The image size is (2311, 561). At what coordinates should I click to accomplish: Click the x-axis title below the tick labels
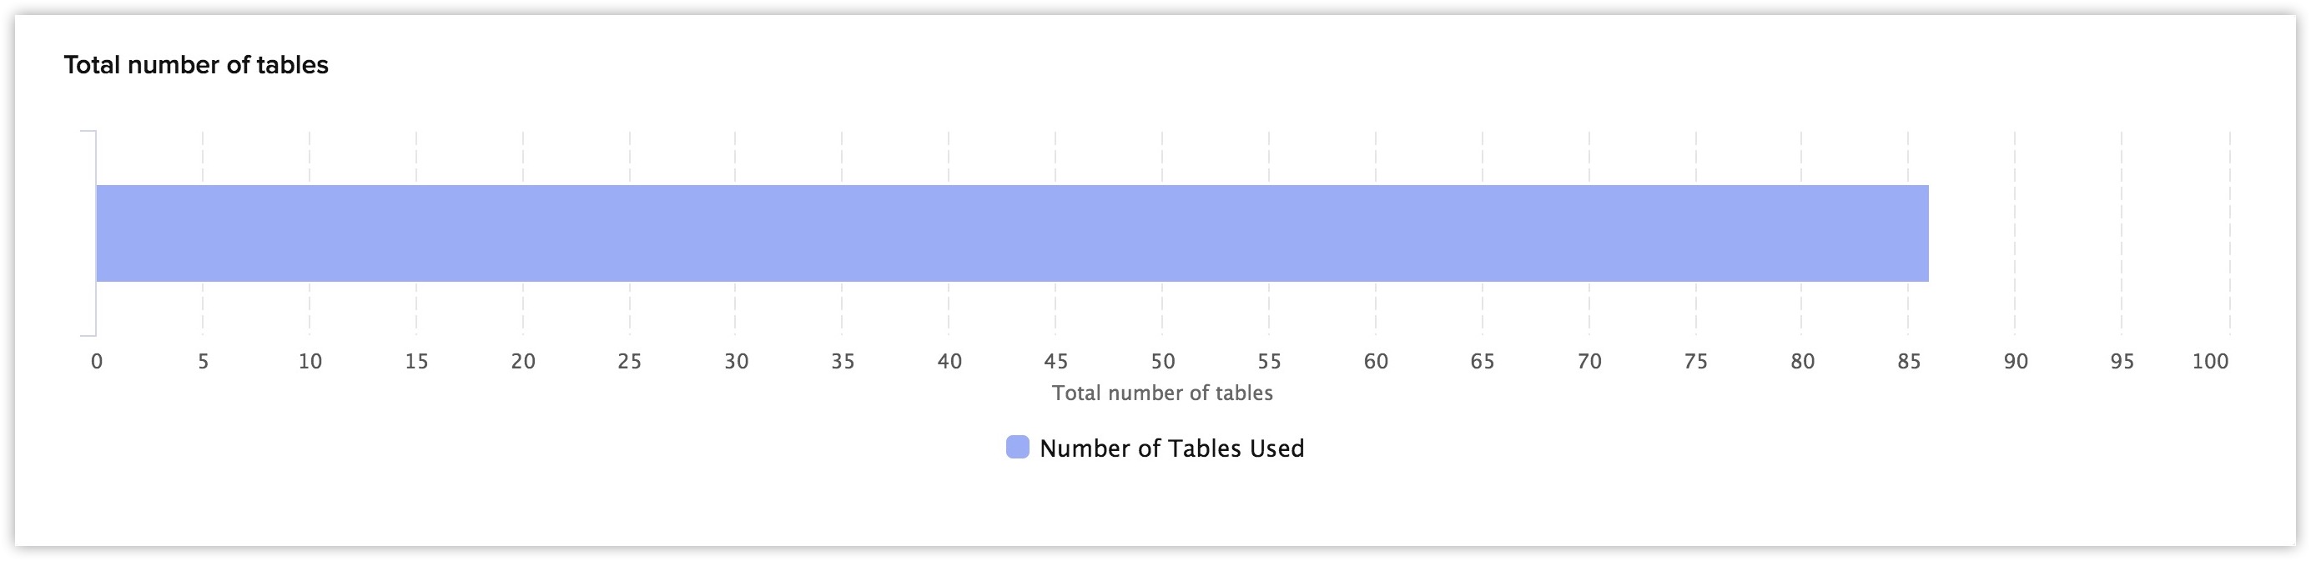[1162, 393]
